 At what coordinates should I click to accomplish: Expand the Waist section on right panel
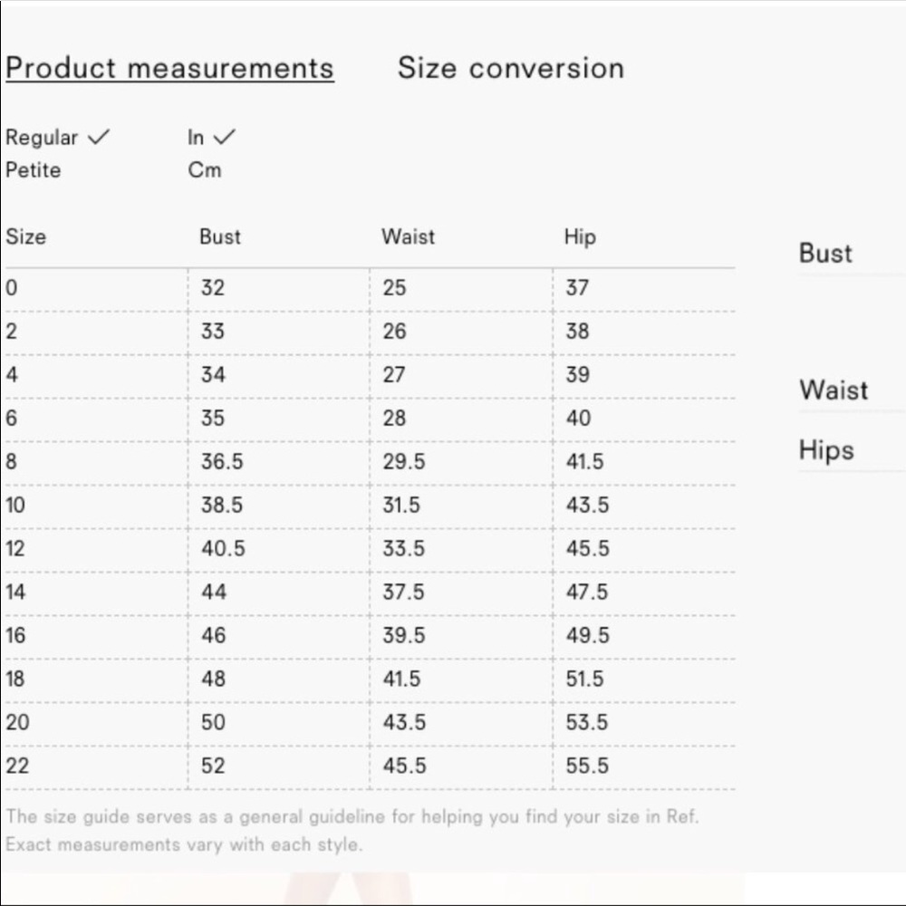[x=834, y=390]
